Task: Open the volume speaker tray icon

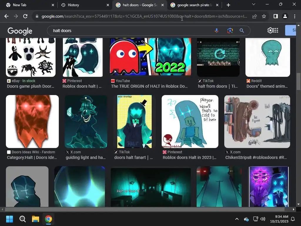Action: click(262, 219)
